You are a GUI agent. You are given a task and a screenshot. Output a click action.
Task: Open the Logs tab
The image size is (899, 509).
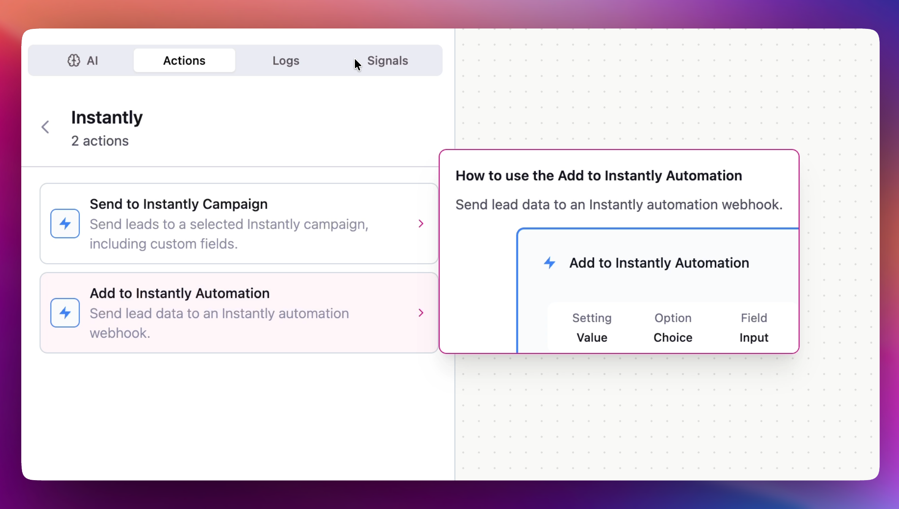(286, 60)
